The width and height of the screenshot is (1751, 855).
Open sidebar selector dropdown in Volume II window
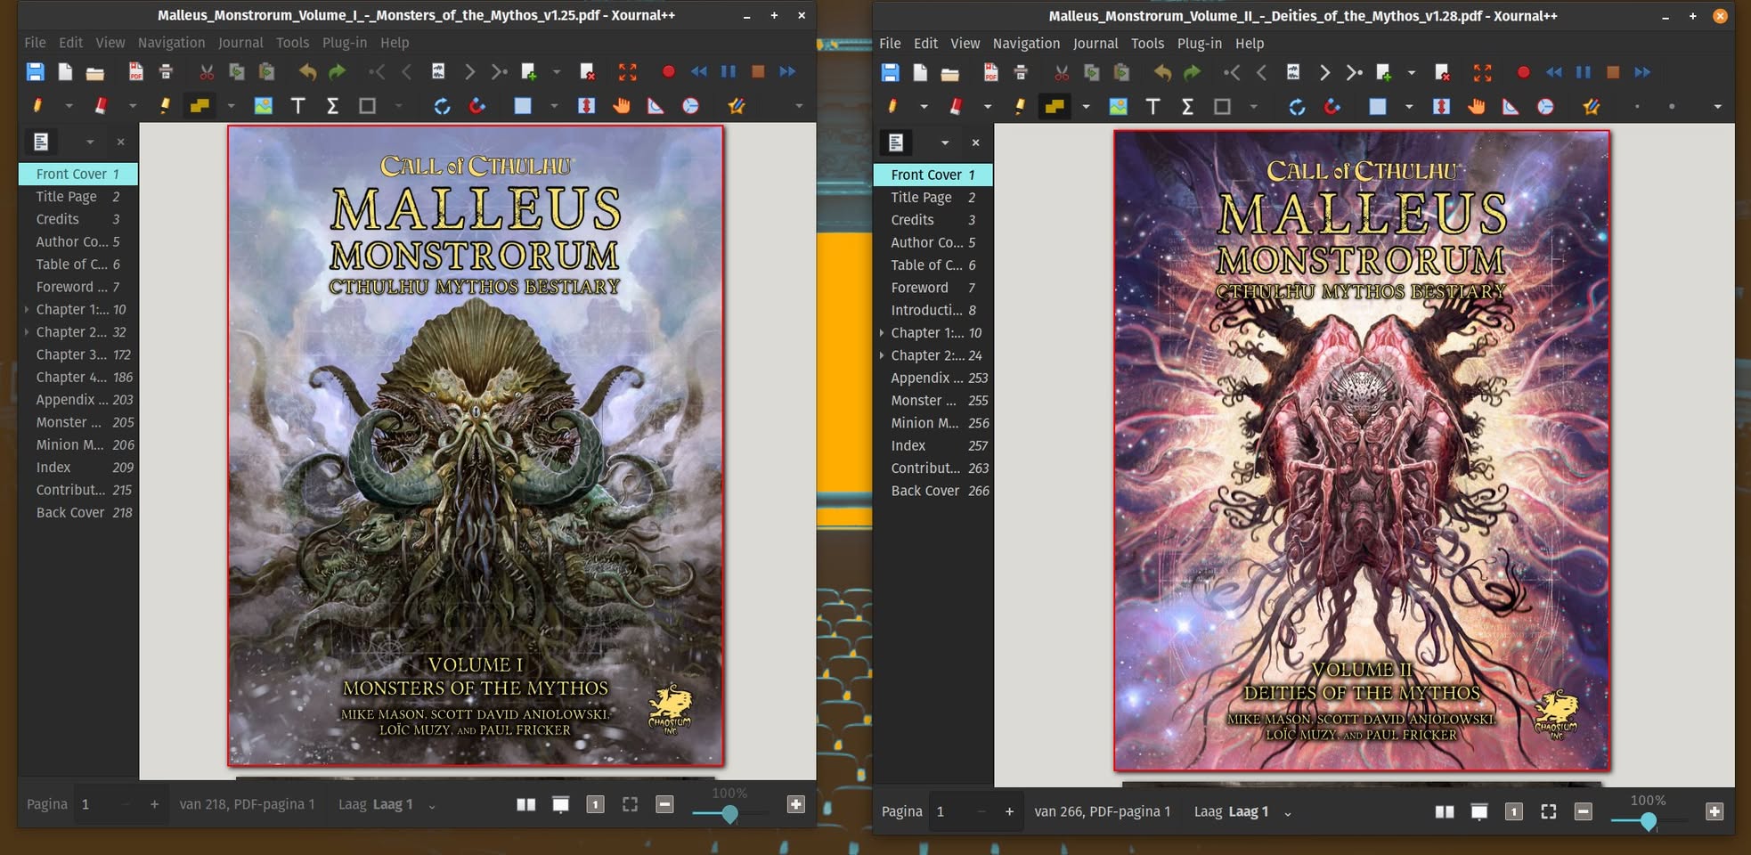click(945, 142)
